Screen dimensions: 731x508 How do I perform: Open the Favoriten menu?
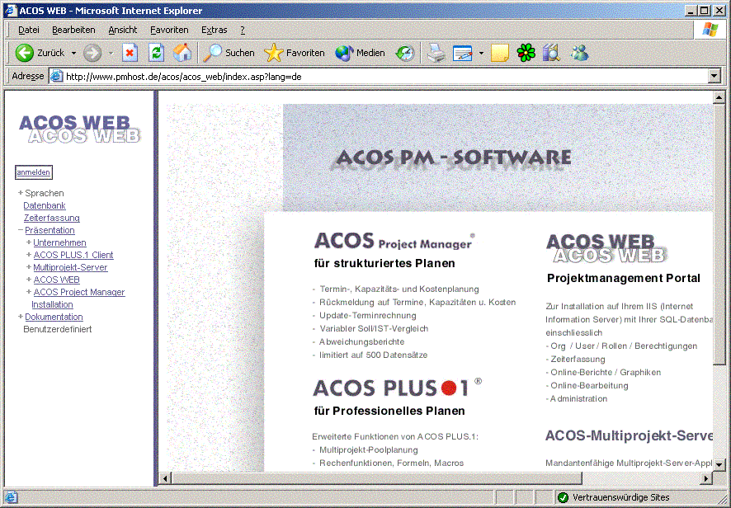point(169,30)
